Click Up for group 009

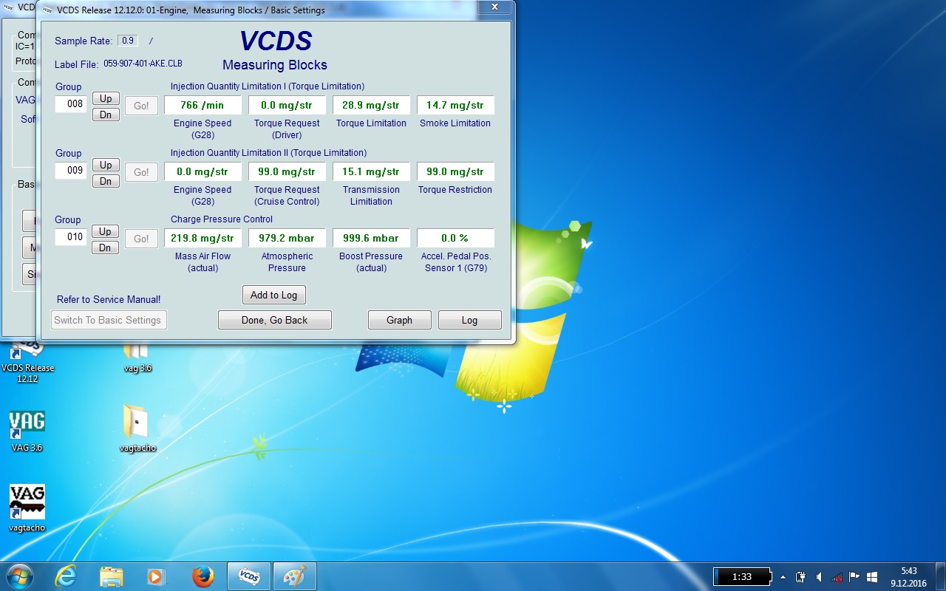coord(106,165)
